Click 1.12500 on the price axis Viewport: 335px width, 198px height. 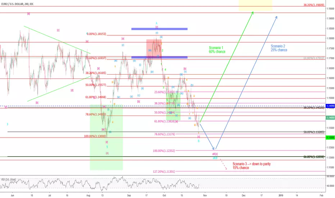click(331, 148)
